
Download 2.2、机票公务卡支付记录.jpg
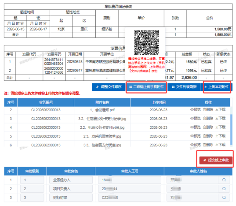(220, 127)
